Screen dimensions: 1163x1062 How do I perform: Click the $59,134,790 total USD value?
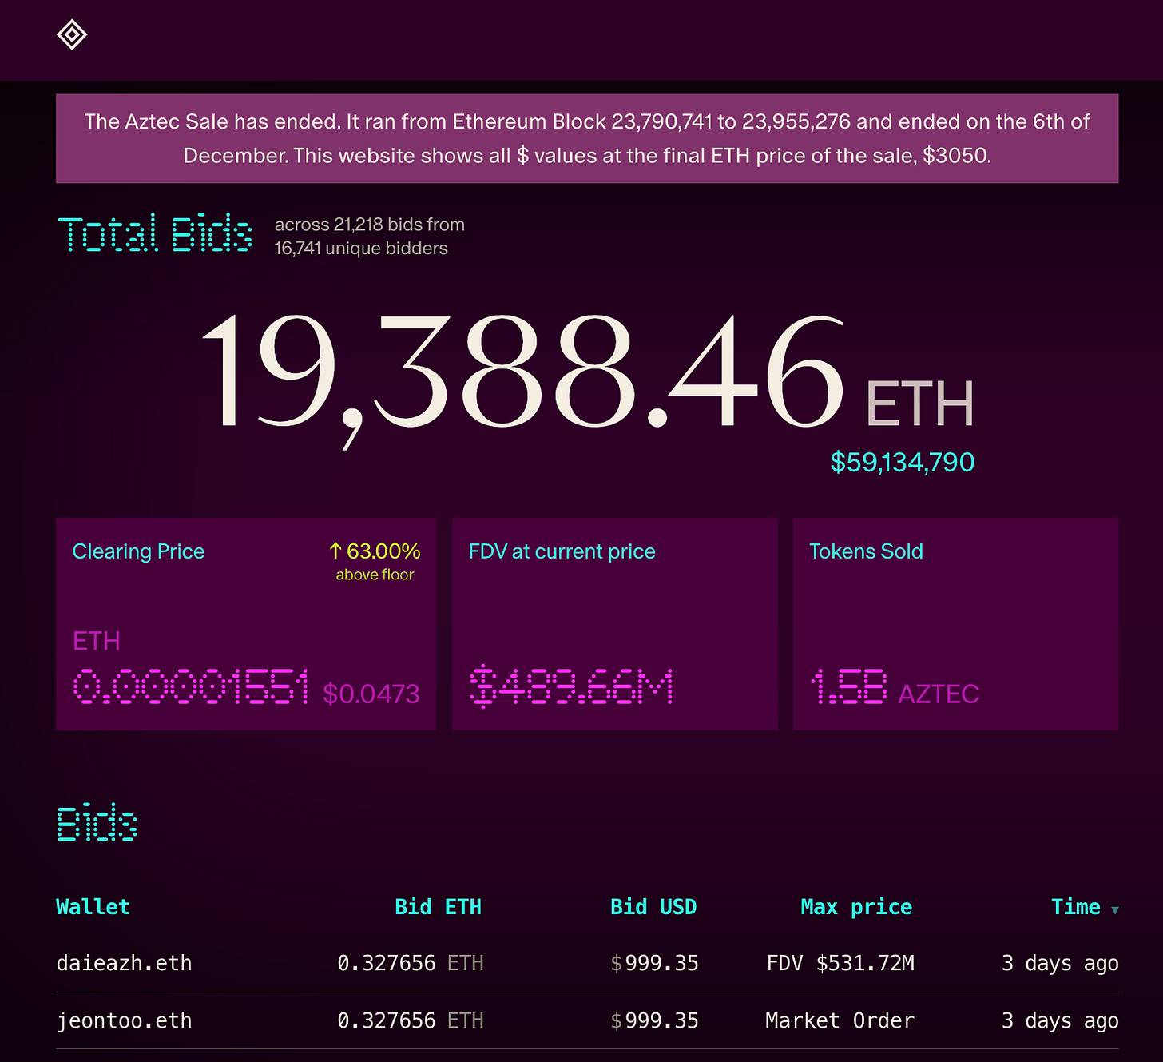pos(903,462)
